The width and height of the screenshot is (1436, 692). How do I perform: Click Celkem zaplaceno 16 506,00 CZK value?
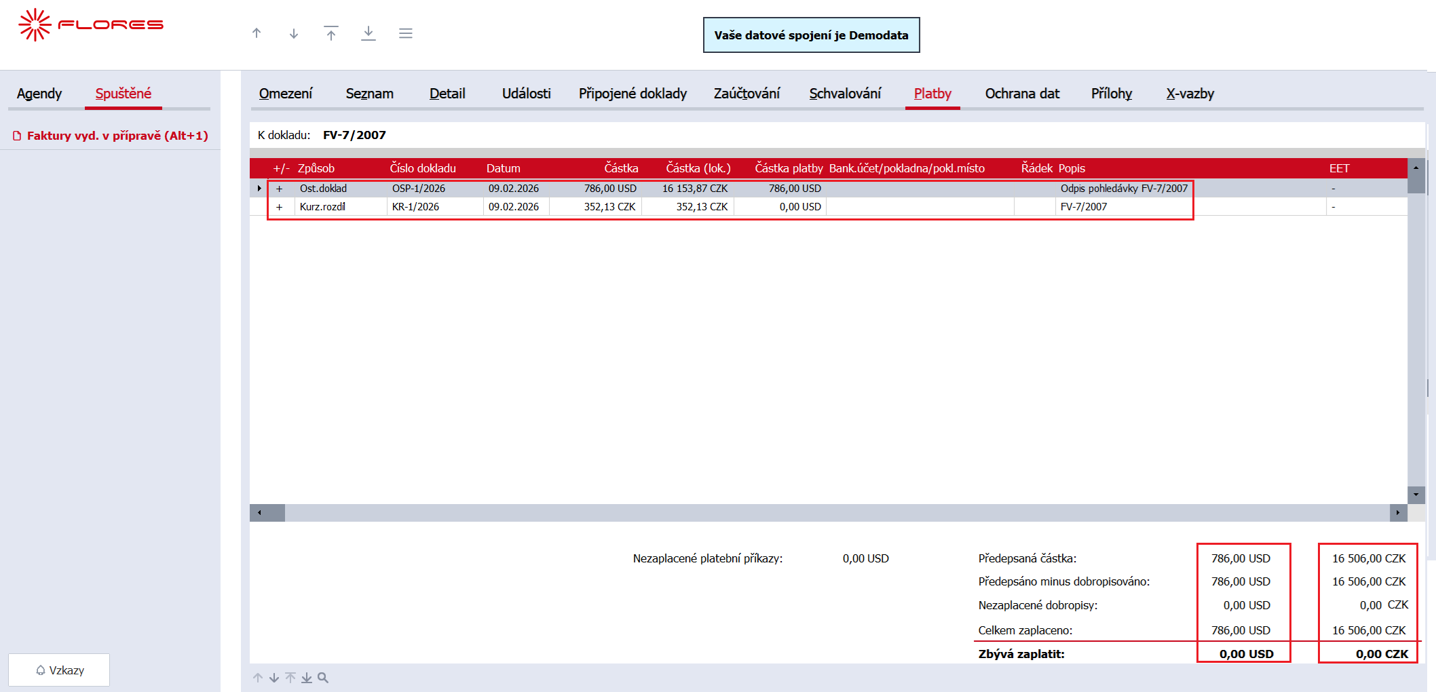1369,630
